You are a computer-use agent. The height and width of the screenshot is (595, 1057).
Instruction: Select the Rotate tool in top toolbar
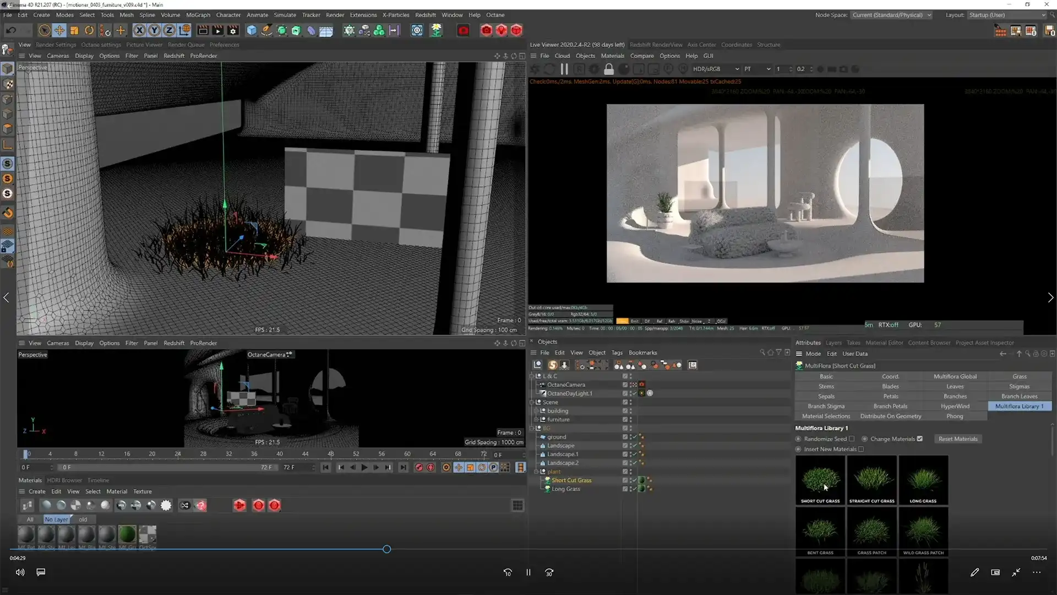[x=89, y=30]
